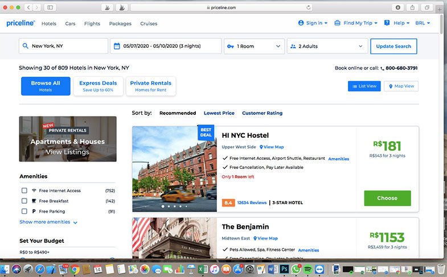The height and width of the screenshot is (277, 447).
Task: Open the Packages nav item
Action: pyautogui.click(x=120, y=24)
